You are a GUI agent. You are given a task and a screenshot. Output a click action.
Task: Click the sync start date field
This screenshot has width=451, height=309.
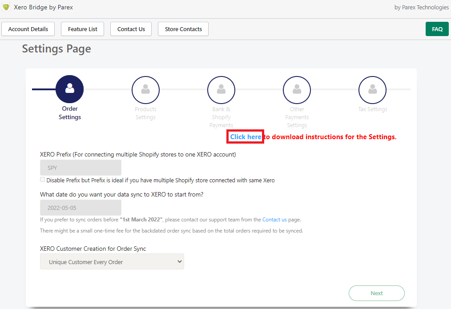click(81, 208)
